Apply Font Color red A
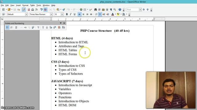The image size is (197, 110). pos(113,14)
